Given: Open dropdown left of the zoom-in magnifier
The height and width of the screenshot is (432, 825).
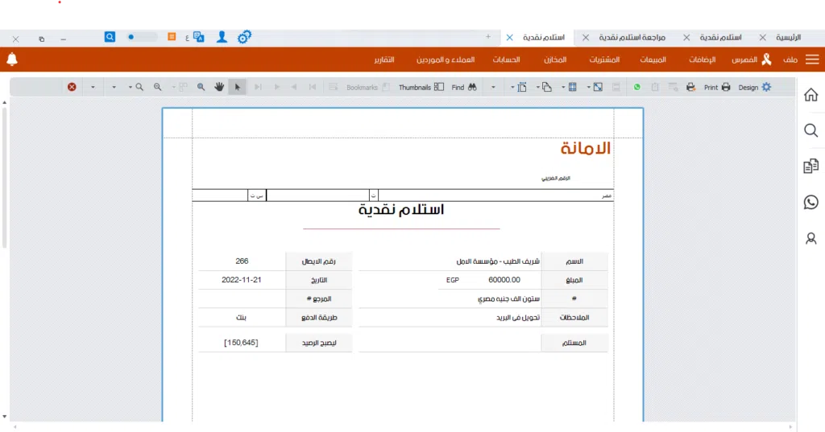Looking at the screenshot, I should 114,87.
